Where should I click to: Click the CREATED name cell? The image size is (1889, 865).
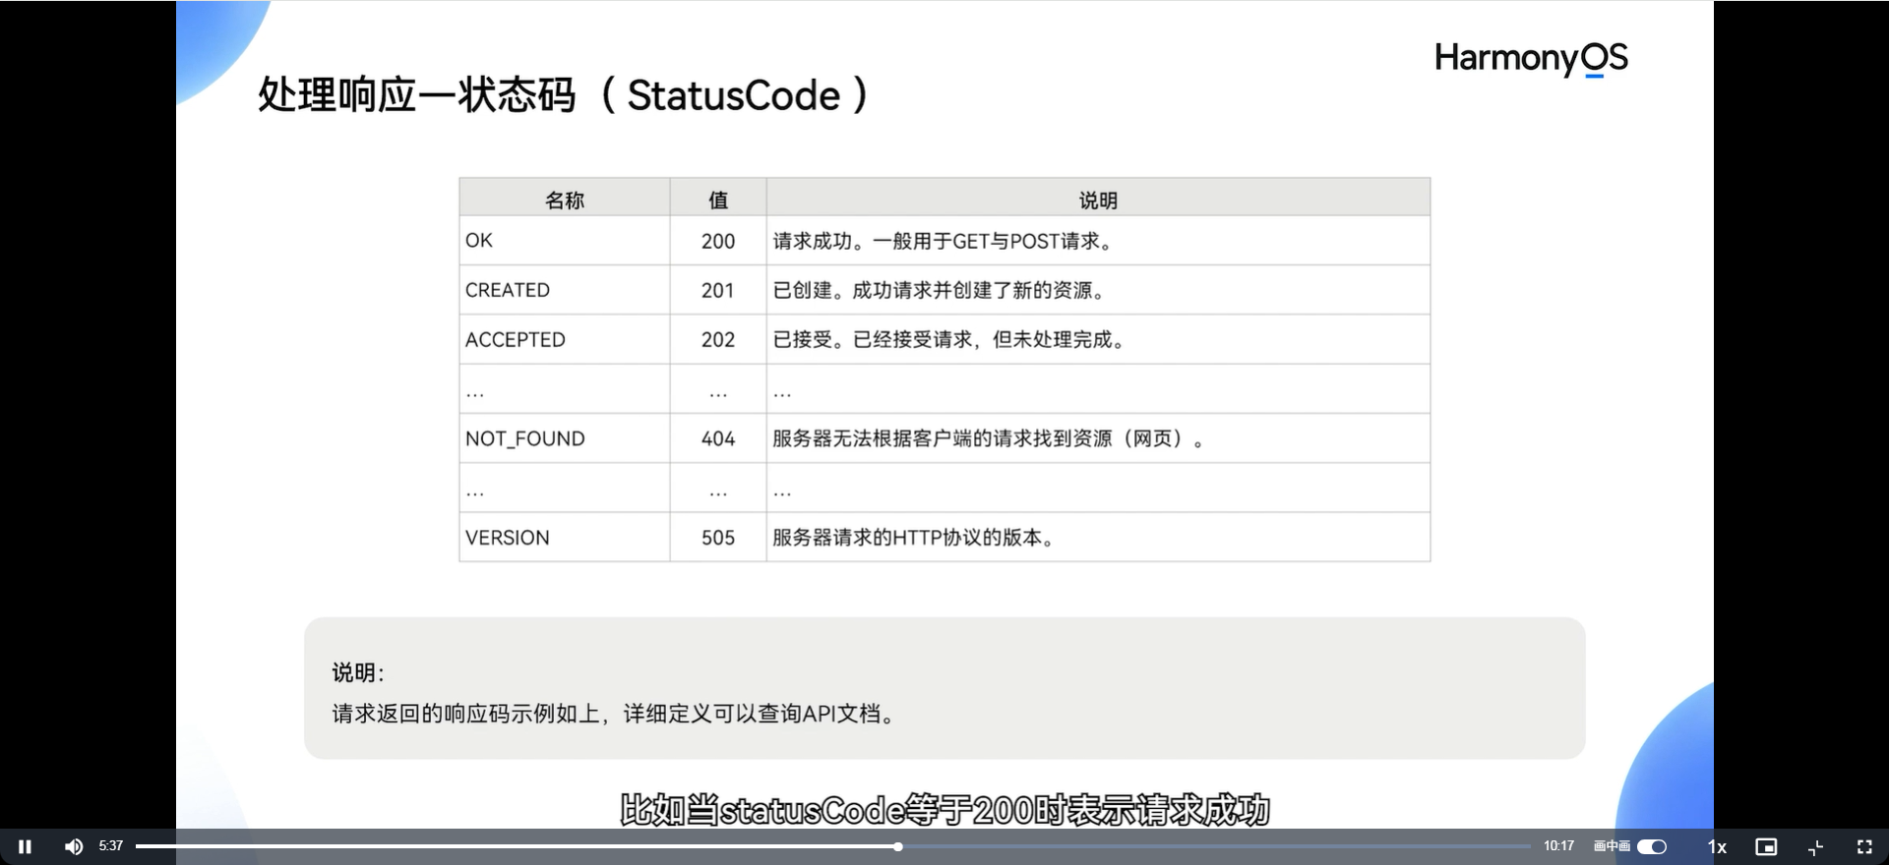tap(565, 290)
